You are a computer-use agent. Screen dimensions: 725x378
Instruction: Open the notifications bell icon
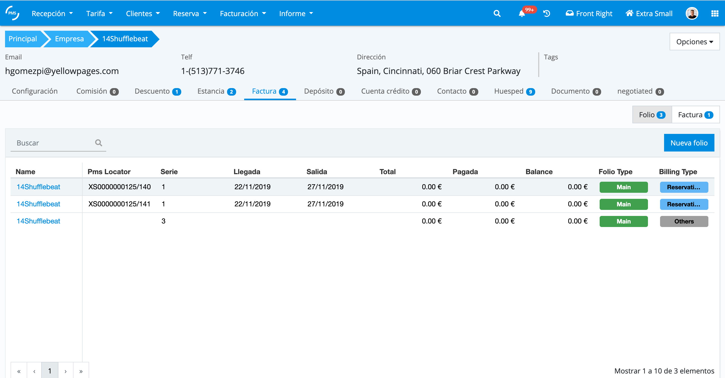point(522,14)
